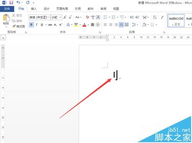Apply a numbered list
This screenshot has width=192, height=143.
[113, 17]
